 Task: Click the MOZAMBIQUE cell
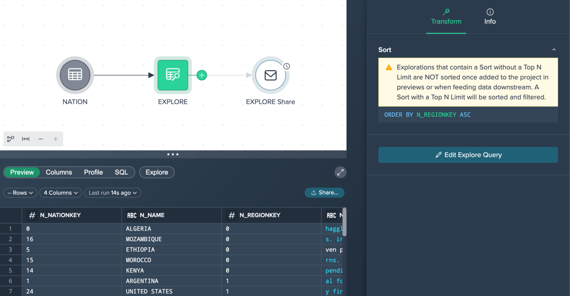172,239
